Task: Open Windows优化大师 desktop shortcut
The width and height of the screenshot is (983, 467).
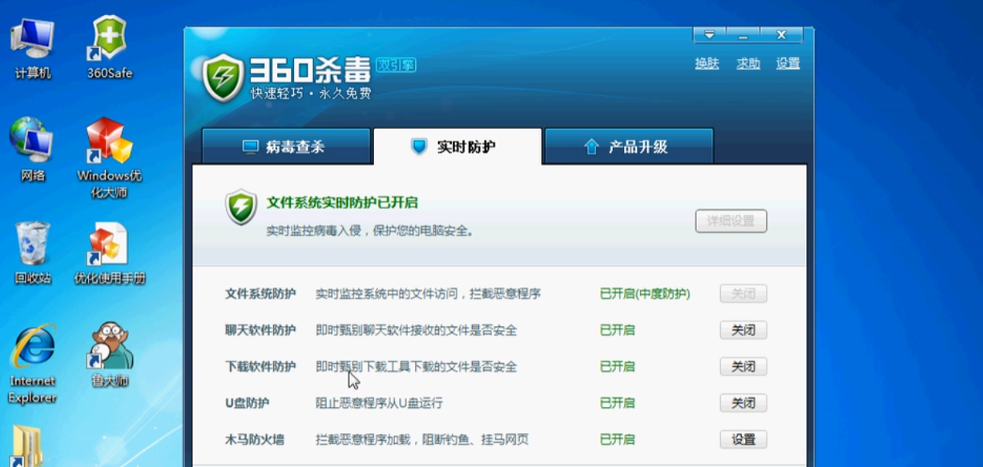Action: [110, 158]
